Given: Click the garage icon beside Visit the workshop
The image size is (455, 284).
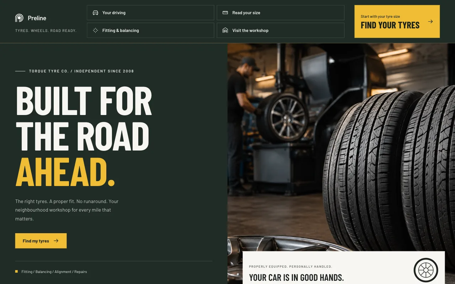Looking at the screenshot, I should point(225,31).
